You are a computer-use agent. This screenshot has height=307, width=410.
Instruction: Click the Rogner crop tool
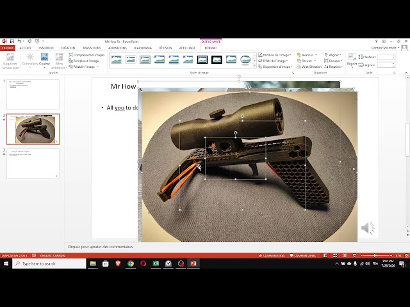(352, 59)
